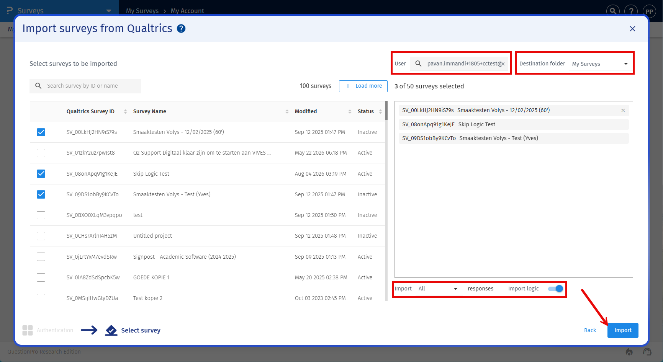
Task: Open the help icon in the top bar
Action: pos(631,11)
